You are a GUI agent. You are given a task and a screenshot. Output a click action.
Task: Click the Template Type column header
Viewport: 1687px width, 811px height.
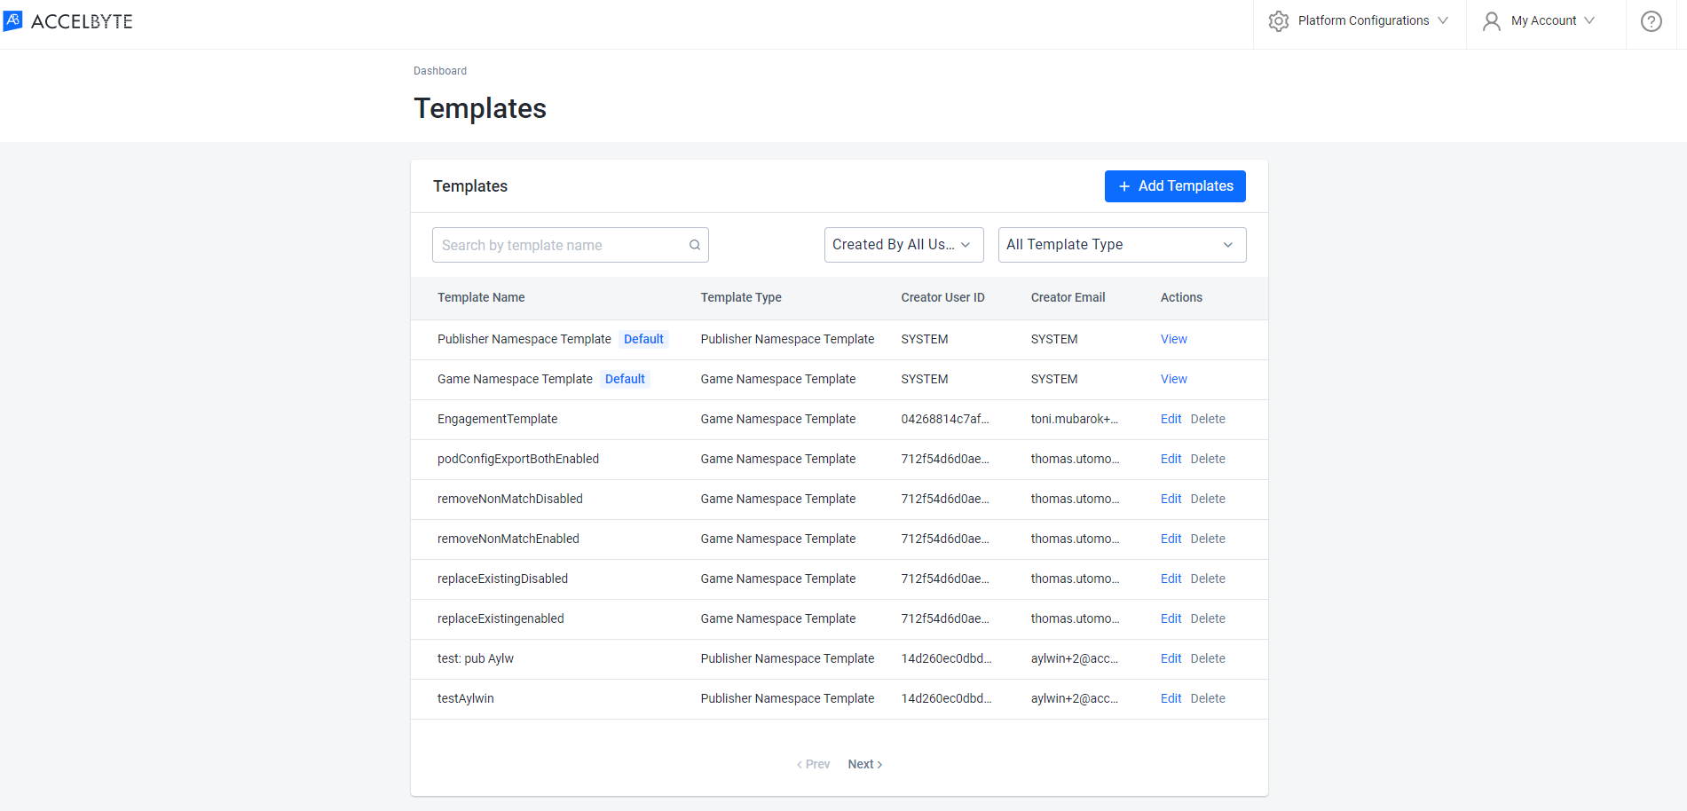741,297
